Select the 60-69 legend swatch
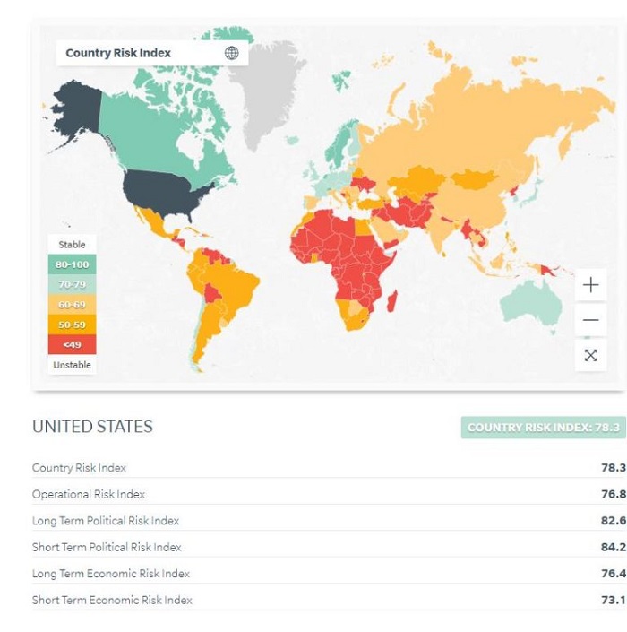Viewport: 627px width, 632px height. pyautogui.click(x=72, y=305)
